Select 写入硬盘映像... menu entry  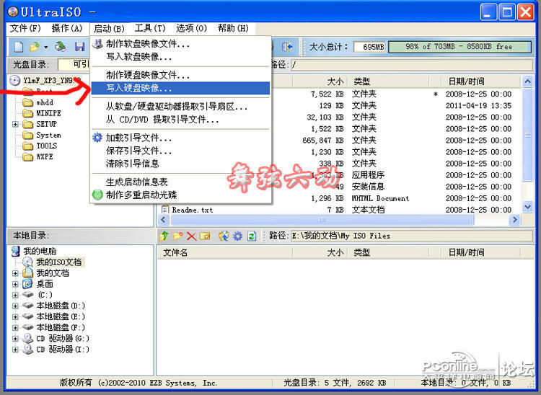tap(180, 88)
